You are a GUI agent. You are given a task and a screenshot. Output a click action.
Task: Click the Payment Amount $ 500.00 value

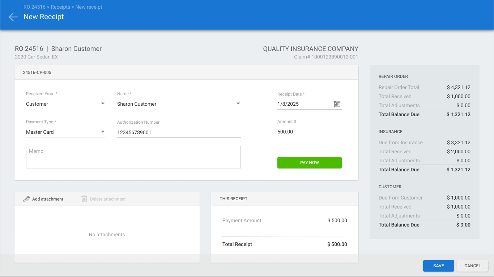click(337, 220)
